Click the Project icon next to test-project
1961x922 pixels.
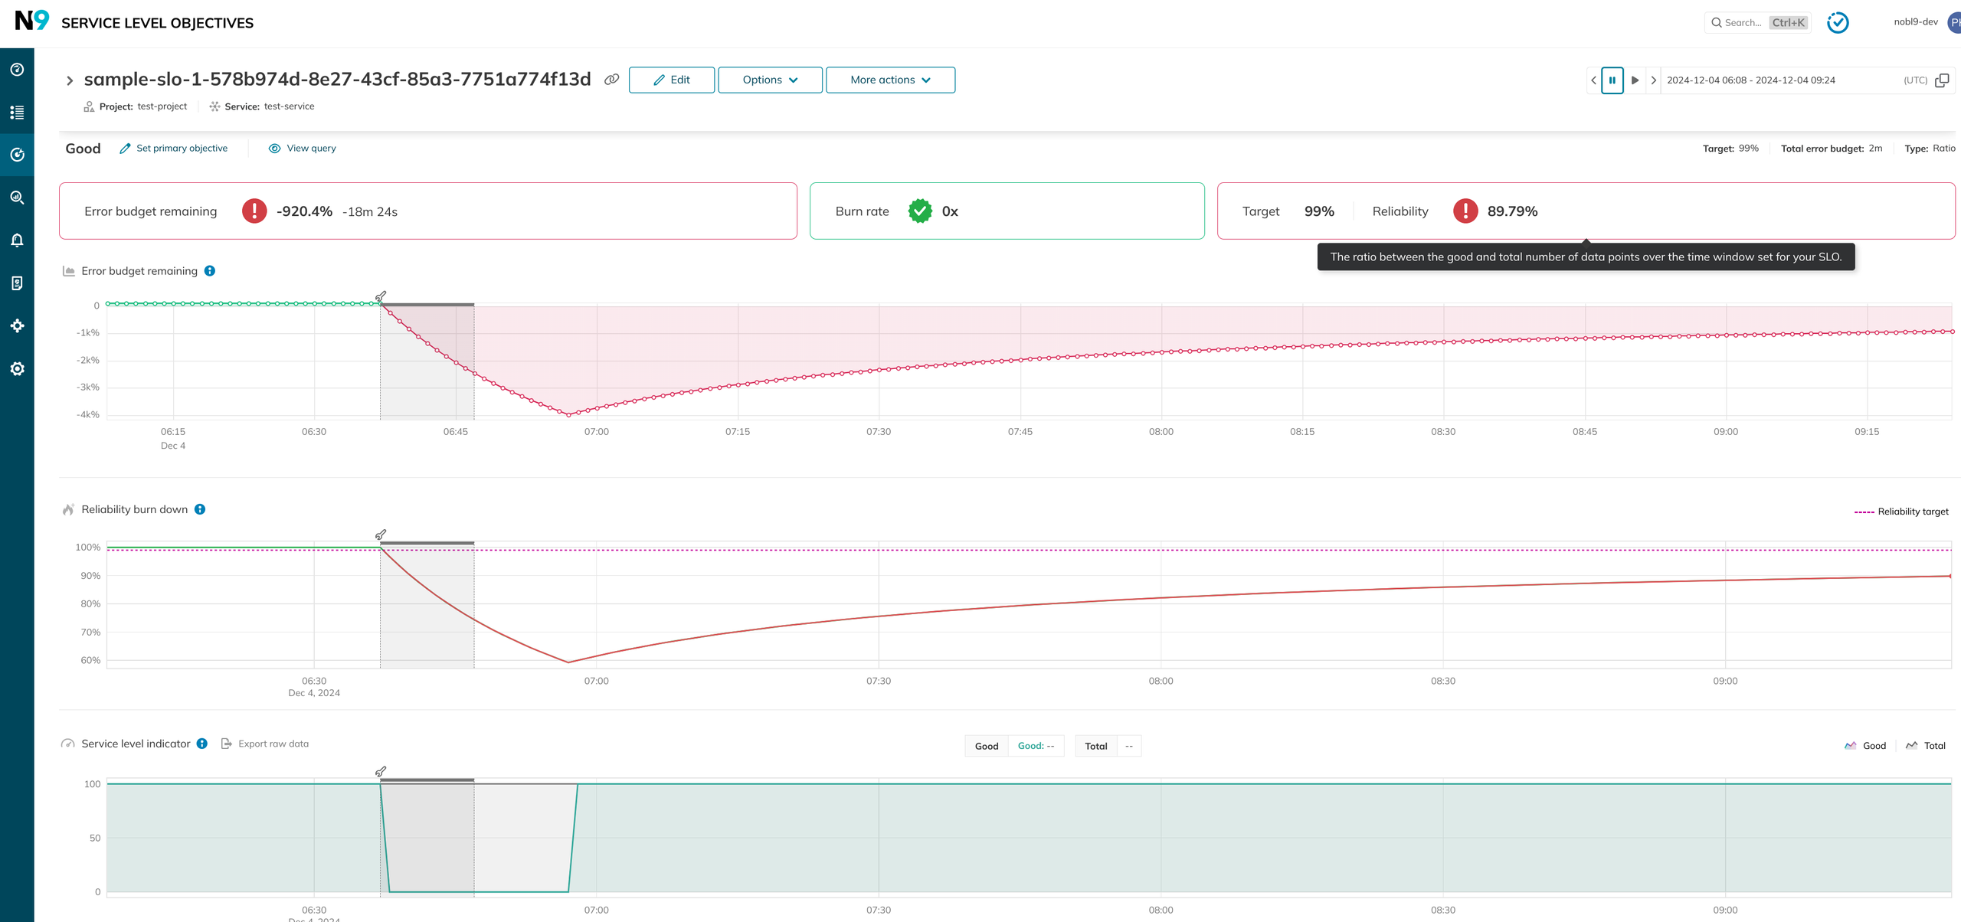[x=89, y=106]
